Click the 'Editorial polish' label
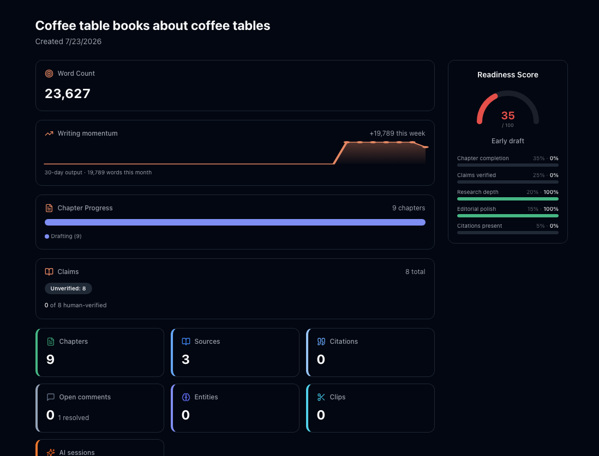Screen dimensions: 599x456 (476, 209)
